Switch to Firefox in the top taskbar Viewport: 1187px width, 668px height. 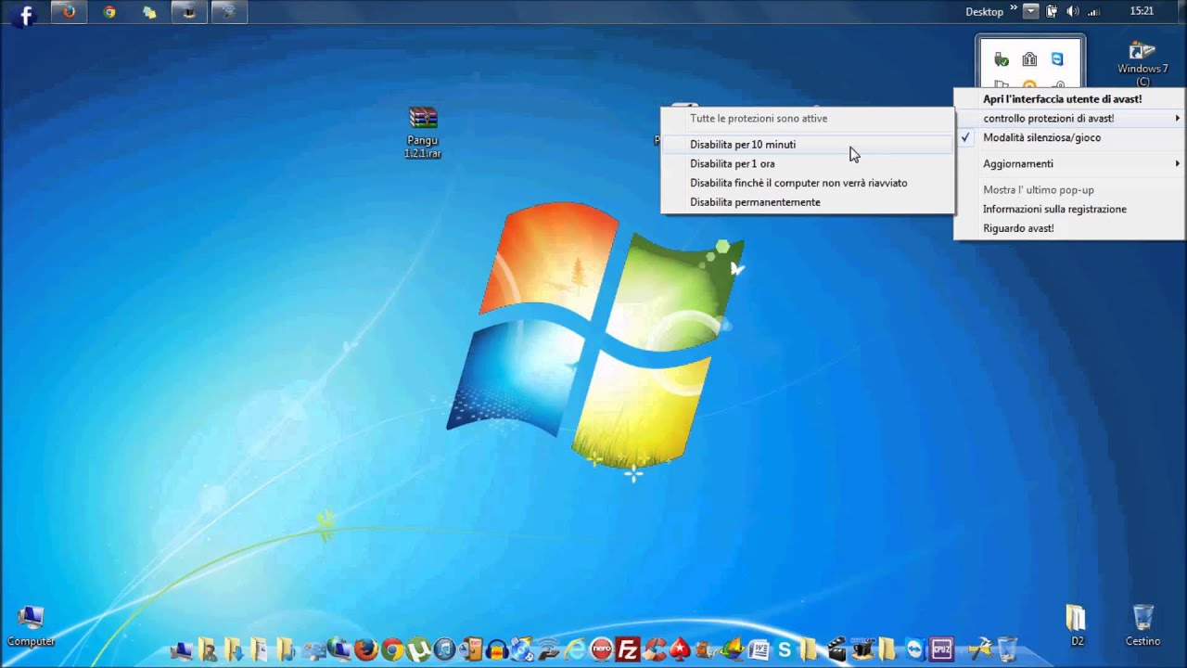point(69,12)
